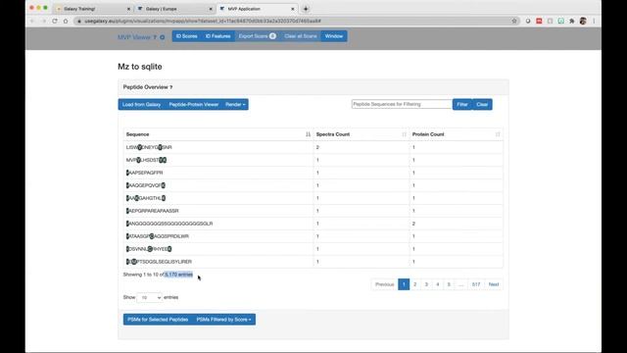Select the peptide row ending SEGLISYLIRER

click(x=313, y=262)
